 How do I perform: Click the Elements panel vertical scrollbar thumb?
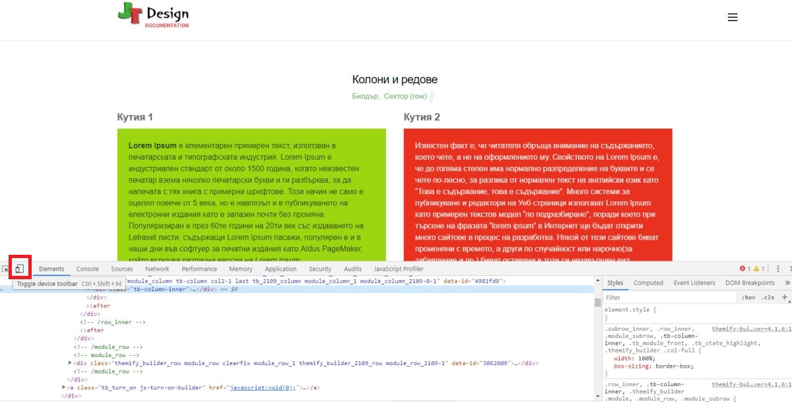tap(597, 302)
